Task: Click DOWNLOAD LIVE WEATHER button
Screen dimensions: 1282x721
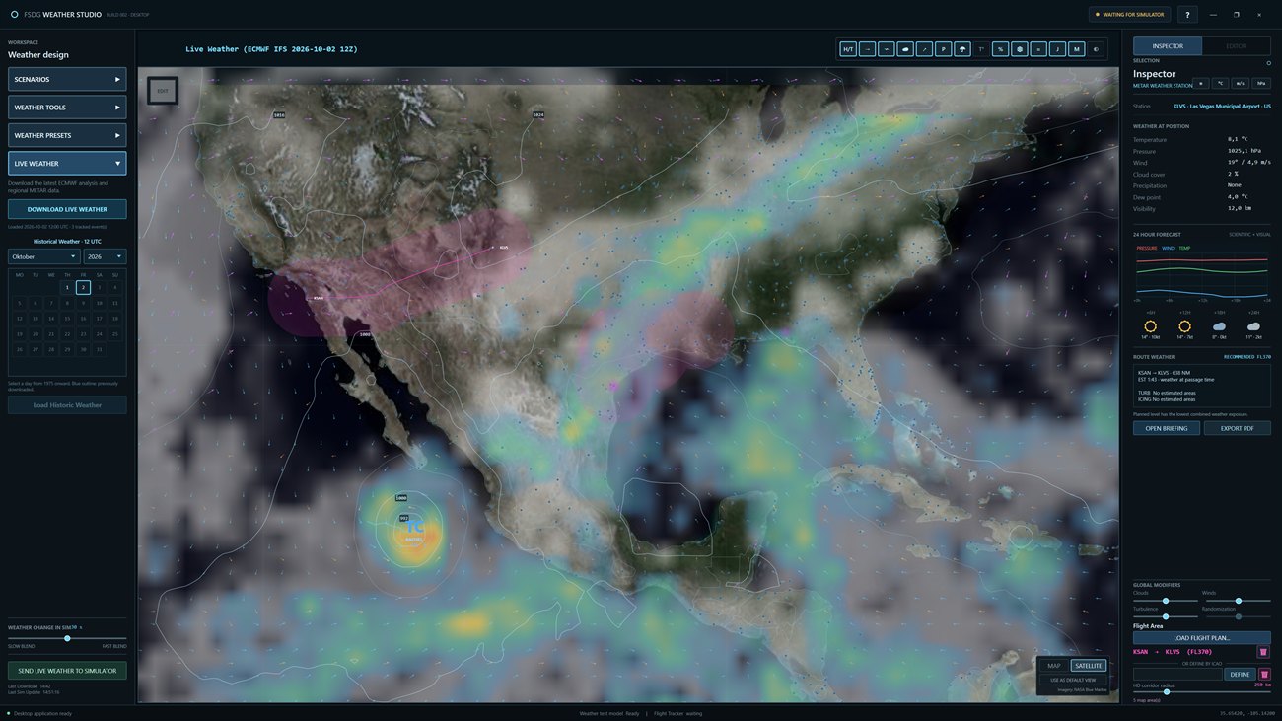Action: (67, 209)
